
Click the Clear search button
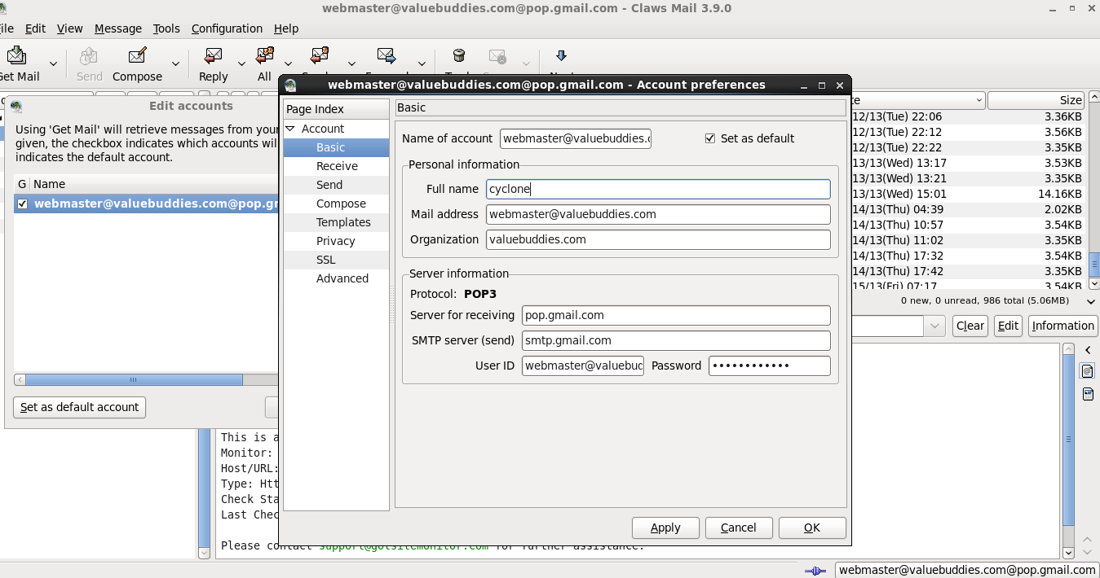coord(970,326)
